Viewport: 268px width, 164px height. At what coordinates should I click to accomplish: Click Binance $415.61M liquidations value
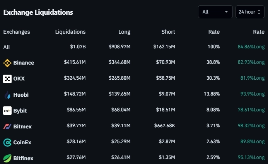coord(75,63)
